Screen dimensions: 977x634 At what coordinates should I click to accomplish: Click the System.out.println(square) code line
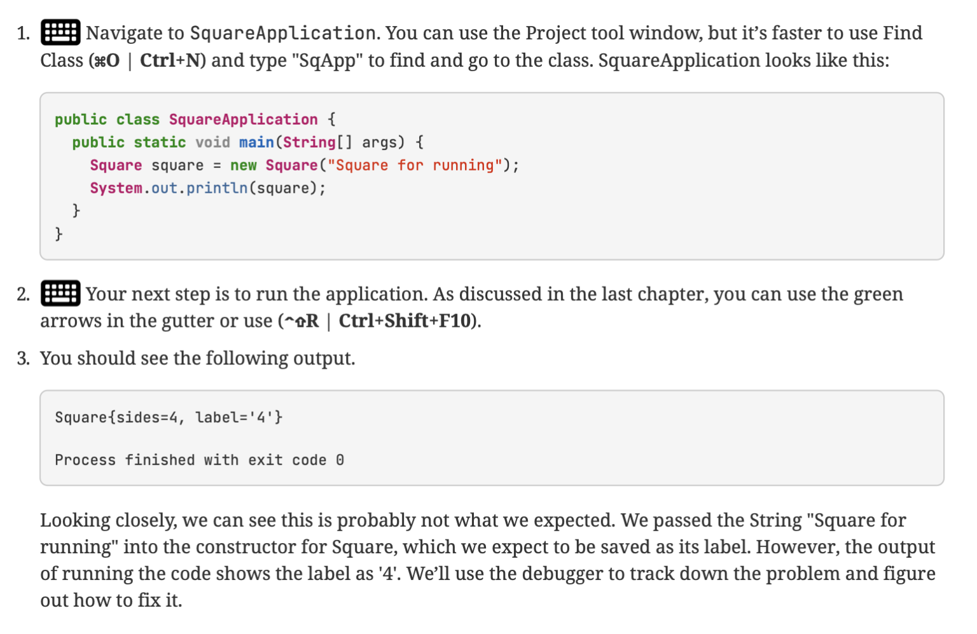click(x=207, y=188)
